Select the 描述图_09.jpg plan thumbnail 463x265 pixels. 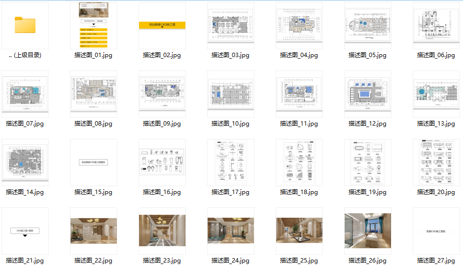click(162, 94)
